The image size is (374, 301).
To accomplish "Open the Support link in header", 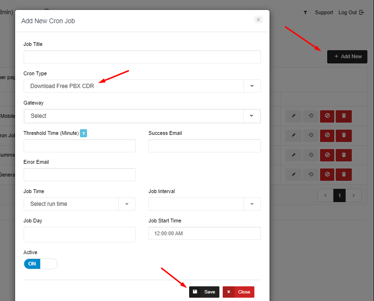I will (324, 13).
